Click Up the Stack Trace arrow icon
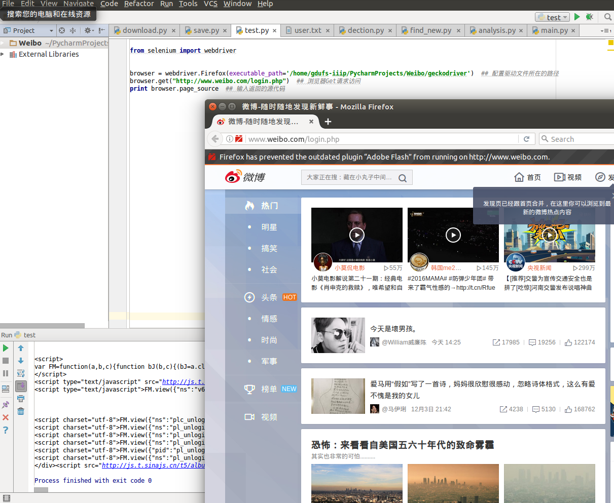 pyautogui.click(x=21, y=348)
